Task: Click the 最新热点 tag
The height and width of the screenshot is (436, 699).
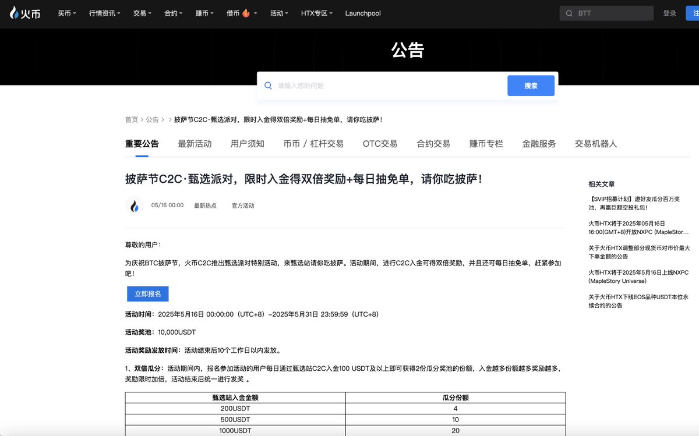Action: click(x=205, y=205)
